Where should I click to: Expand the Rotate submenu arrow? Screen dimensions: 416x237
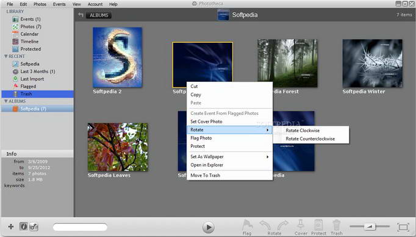pyautogui.click(x=267, y=130)
